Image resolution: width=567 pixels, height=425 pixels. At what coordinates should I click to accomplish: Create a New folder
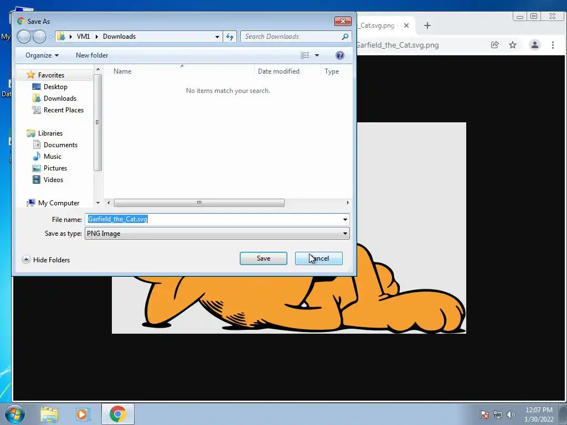[x=92, y=55]
